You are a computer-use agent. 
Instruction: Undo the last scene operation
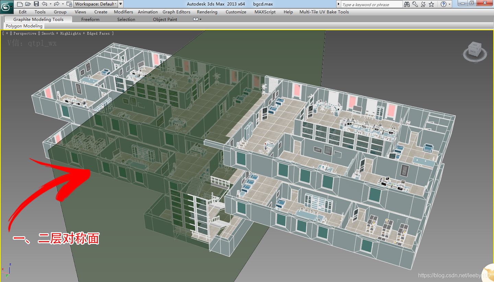click(45, 4)
